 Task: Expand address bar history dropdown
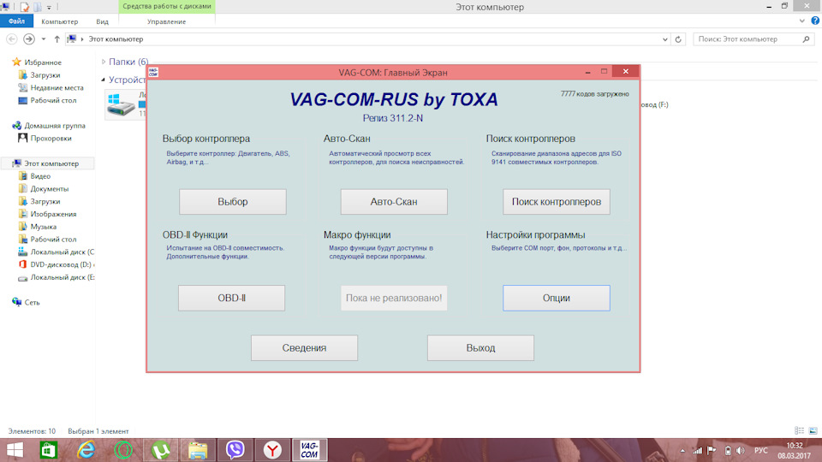click(664, 39)
